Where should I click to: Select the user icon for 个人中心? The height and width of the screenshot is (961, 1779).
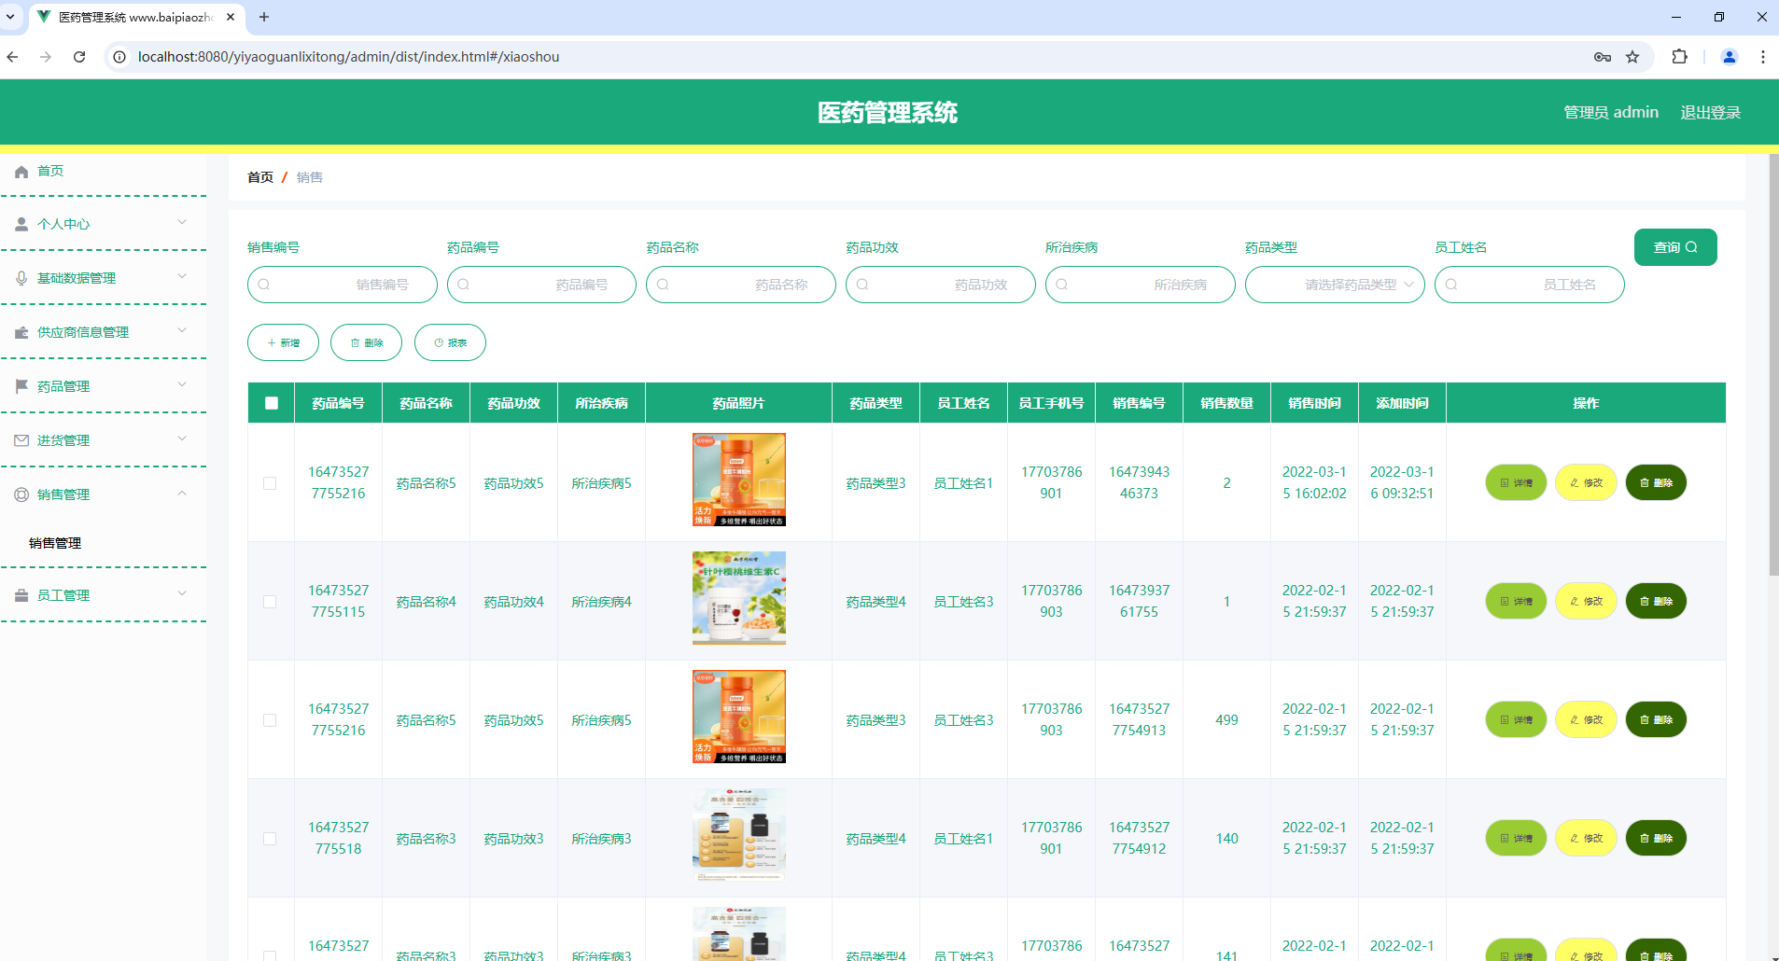21,223
